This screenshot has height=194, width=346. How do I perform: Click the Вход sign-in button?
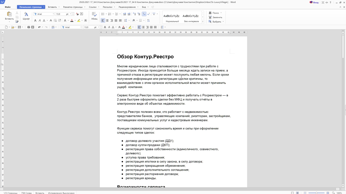click(314, 2)
